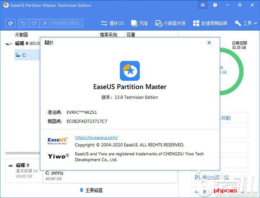Click the 調整/移動 operation button on right

234,118
